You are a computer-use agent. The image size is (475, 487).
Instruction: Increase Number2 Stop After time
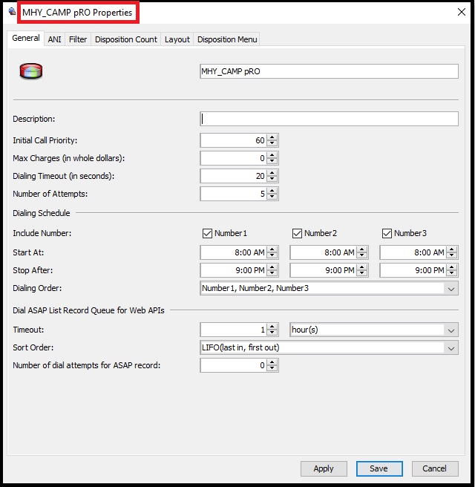tap(361, 267)
